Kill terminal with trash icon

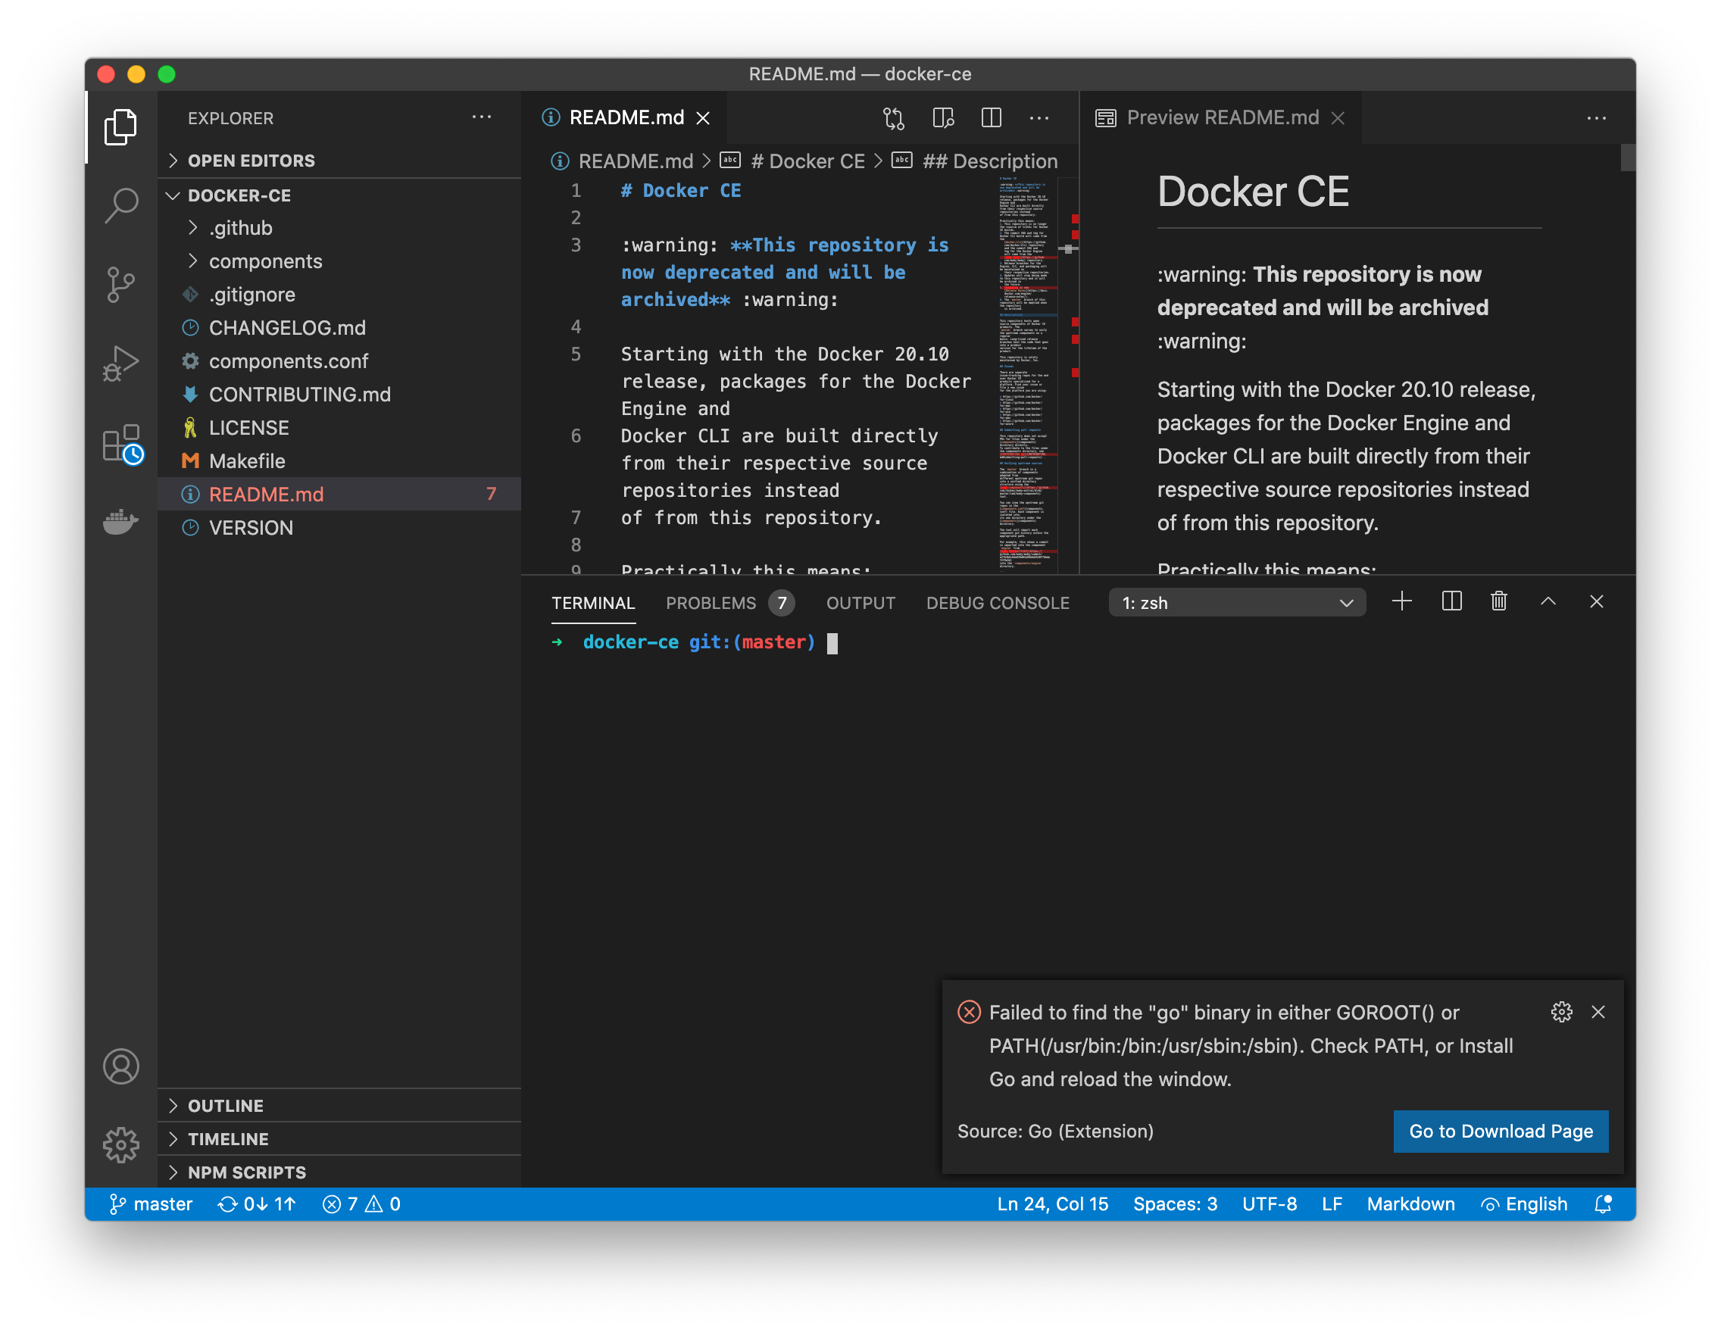point(1499,601)
